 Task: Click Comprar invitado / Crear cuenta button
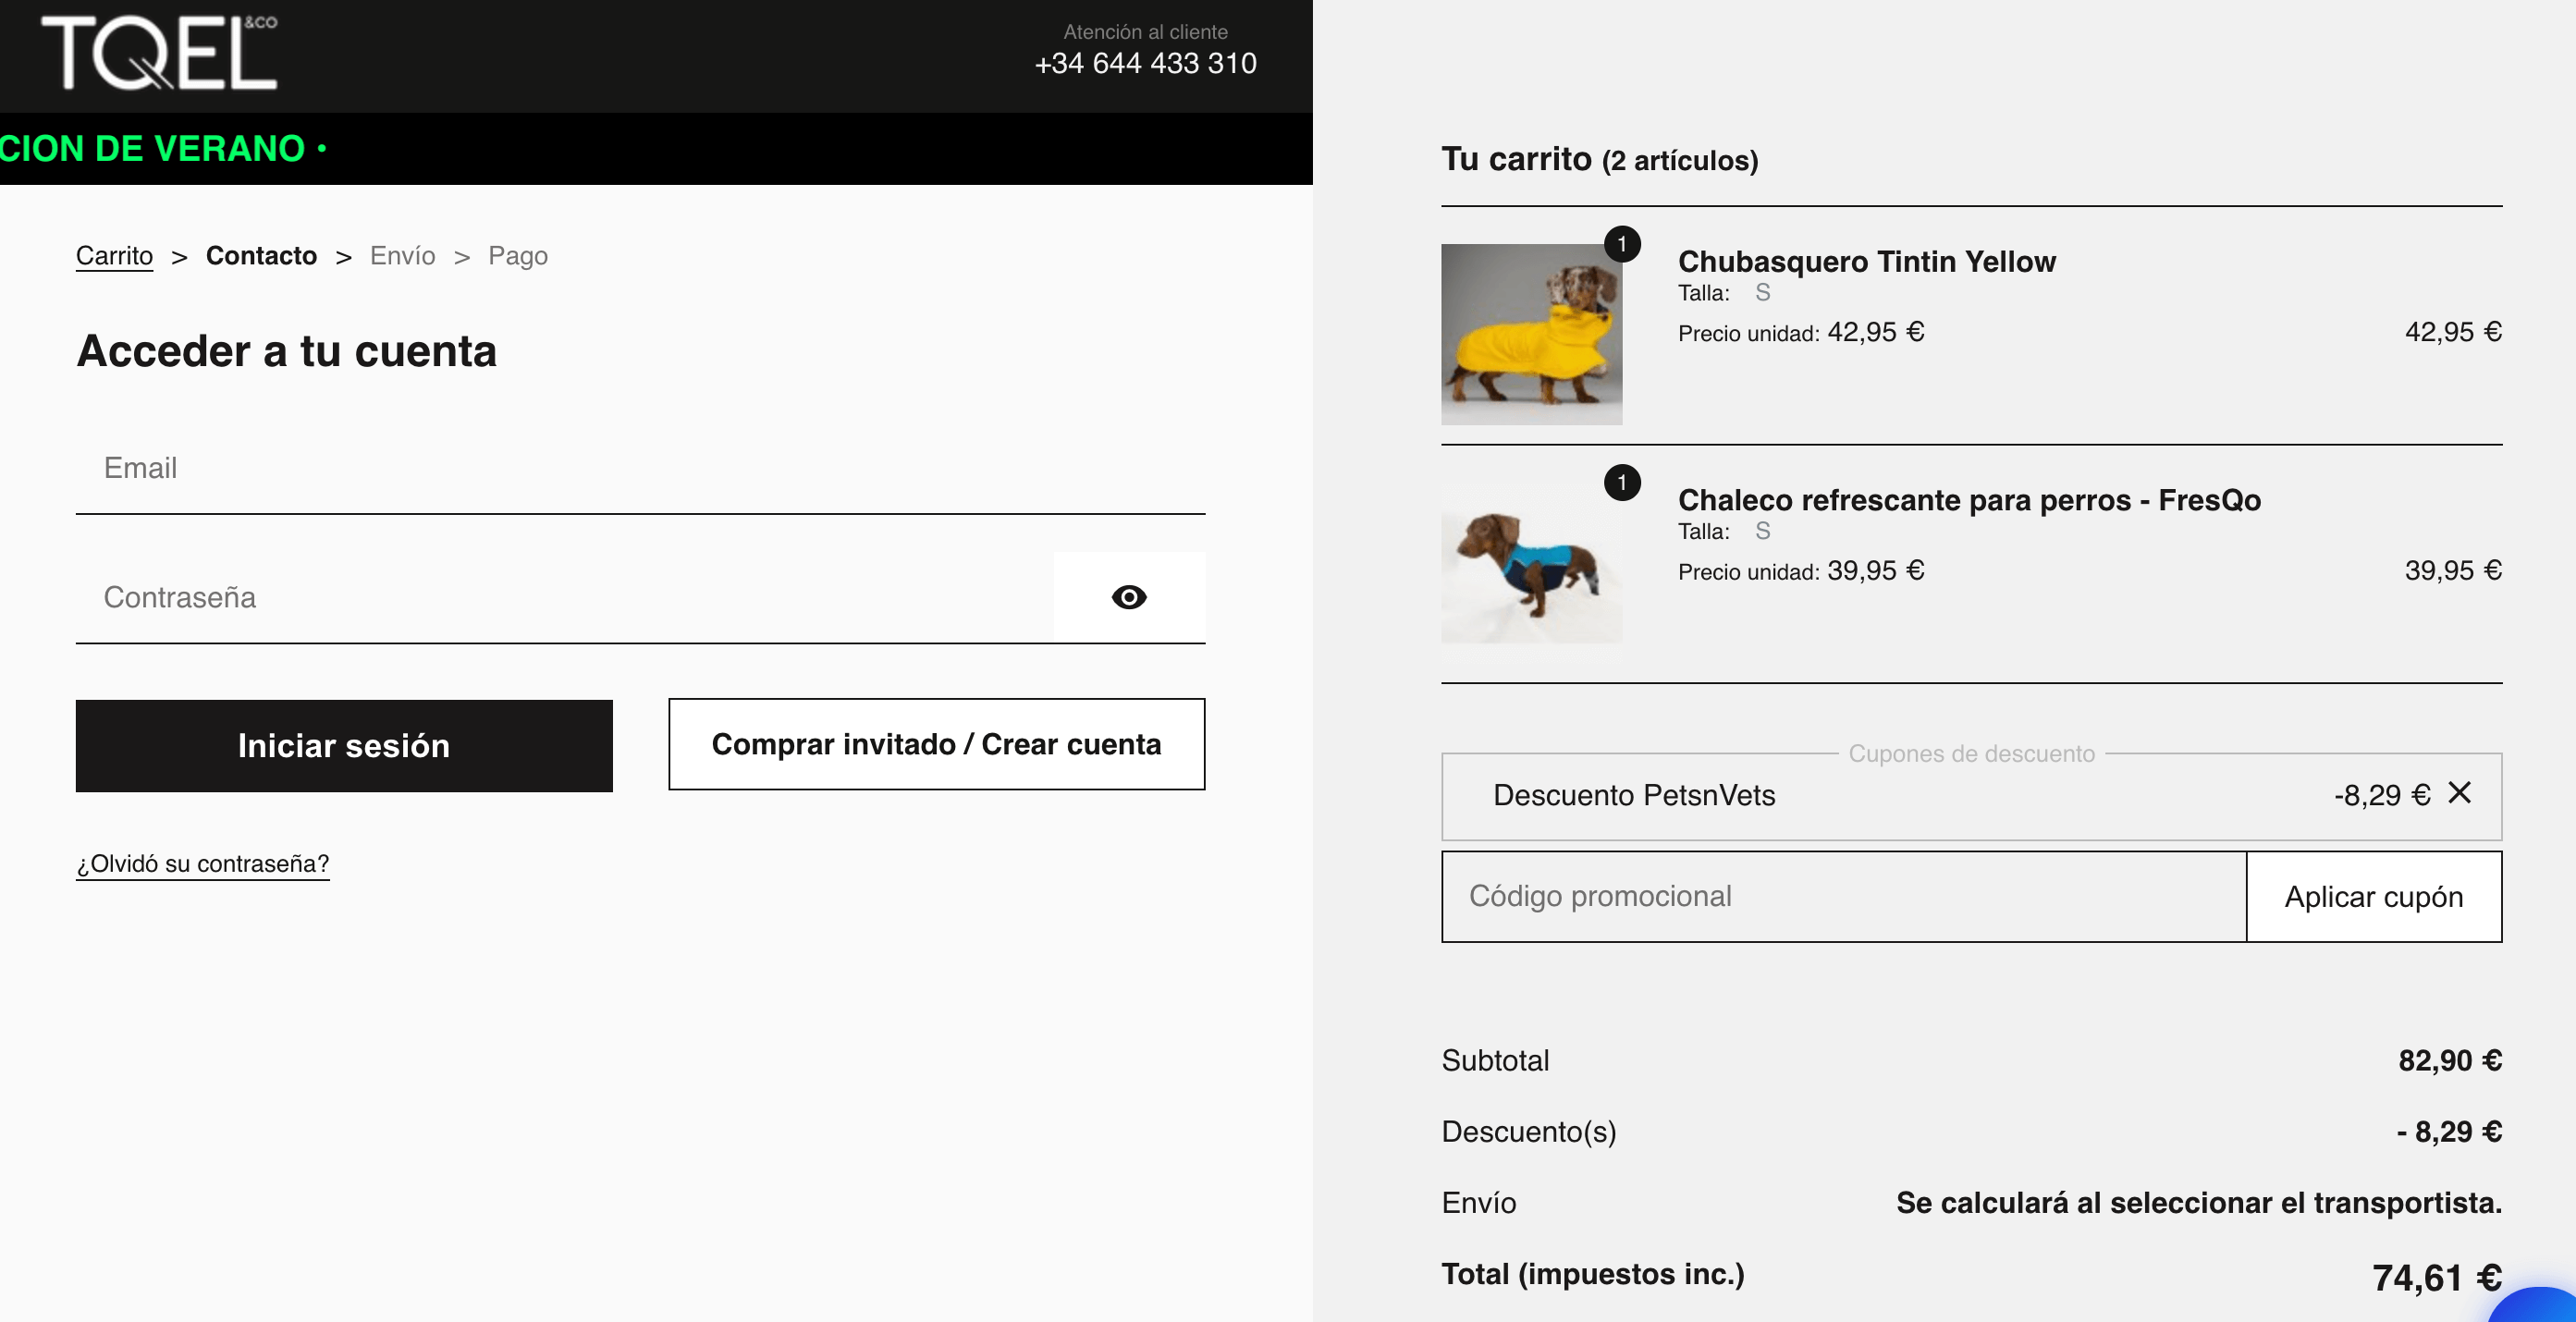click(936, 744)
